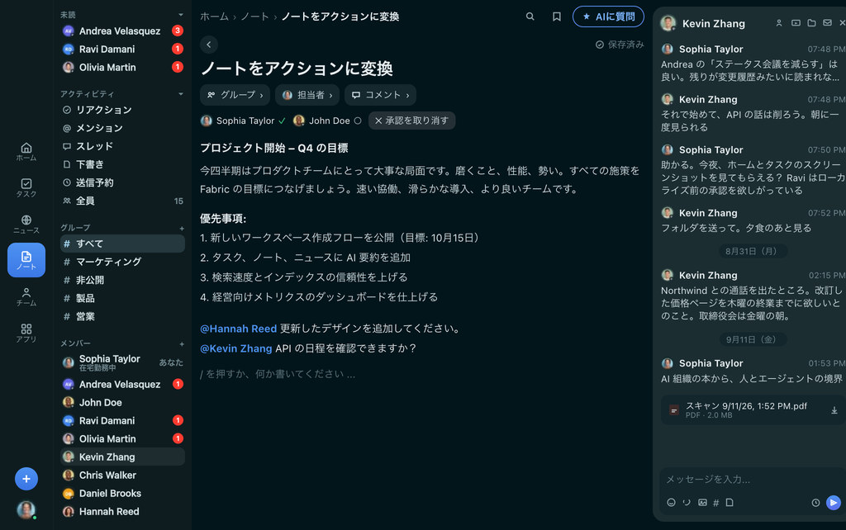This screenshot has width=846, height=530.
Task: Open 全員 item showing 15
Action: [122, 201]
